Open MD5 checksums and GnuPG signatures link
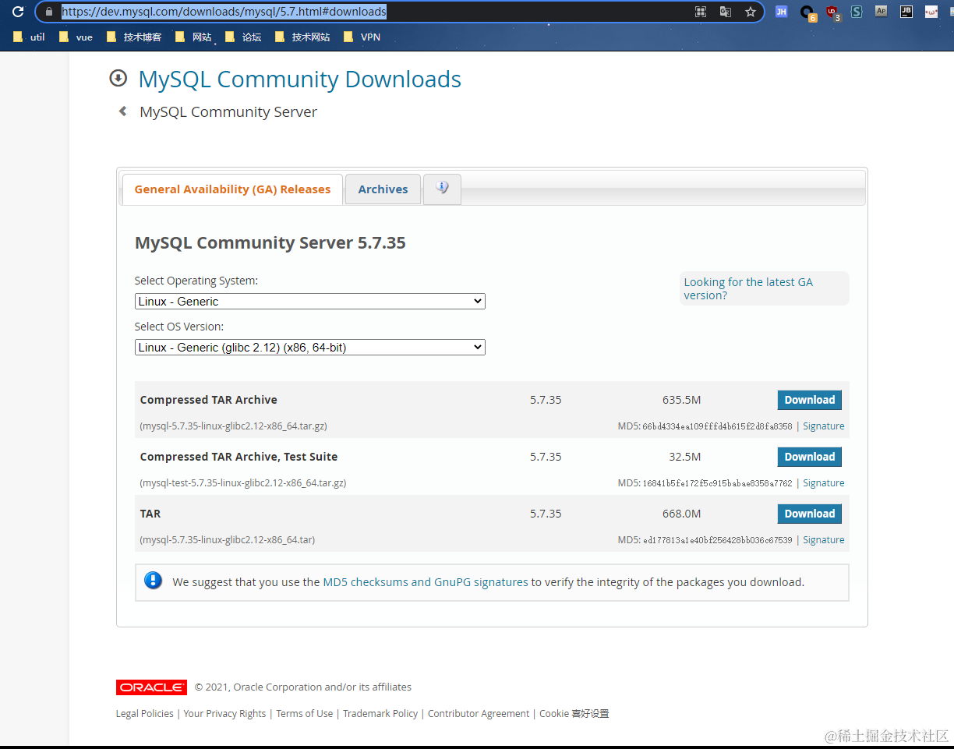Screen dimensions: 954x749 (426, 582)
